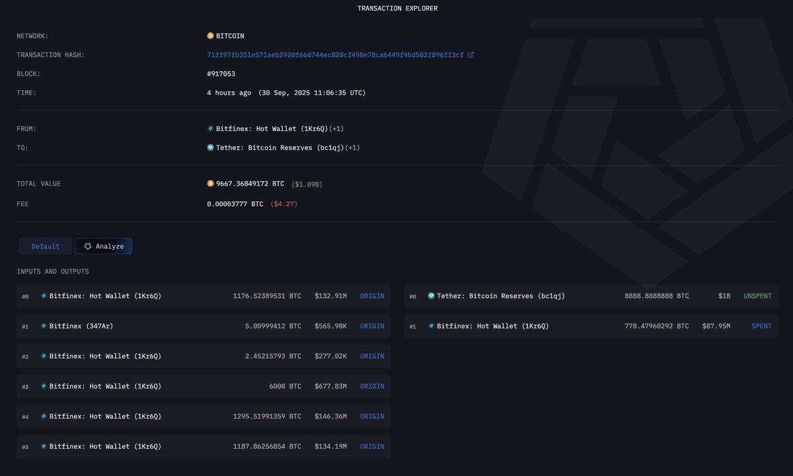Viewport: 793px width, 476px height.
Task: Click the Bitcoin network coin icon
Action: click(210, 36)
